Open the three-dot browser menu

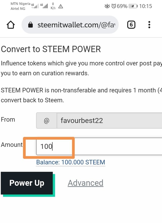pos(149,25)
